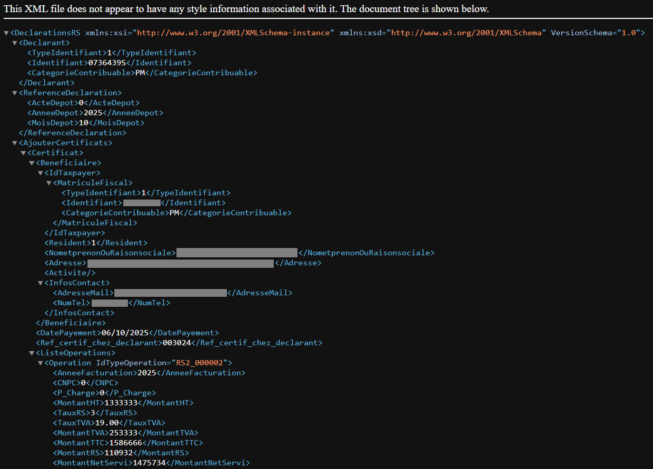Click the Ref_certif_chez_declarant value 003024
653x469 pixels.
pos(178,343)
